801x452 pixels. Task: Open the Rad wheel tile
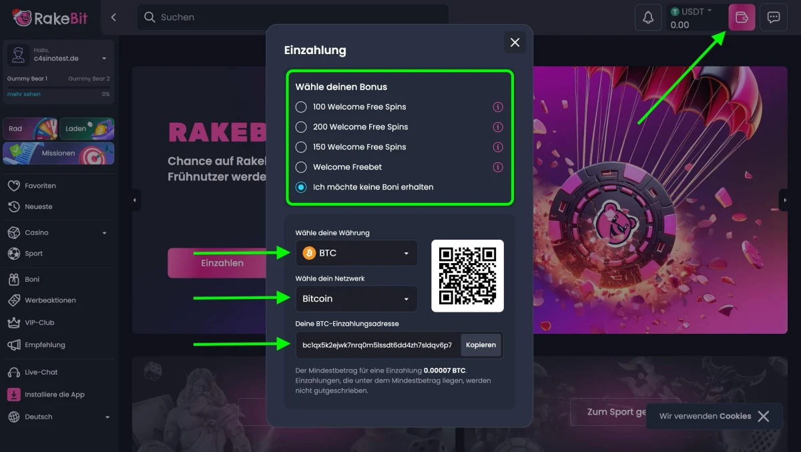tap(31, 128)
